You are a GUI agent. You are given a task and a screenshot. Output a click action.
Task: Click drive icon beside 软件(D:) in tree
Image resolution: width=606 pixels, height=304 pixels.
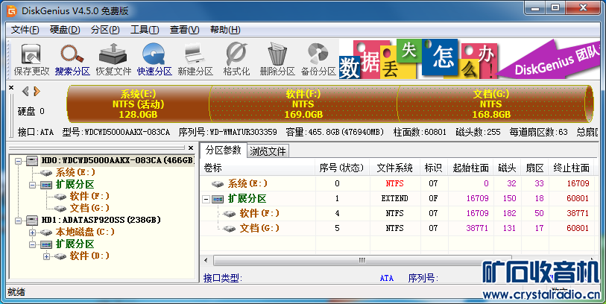(x=60, y=256)
